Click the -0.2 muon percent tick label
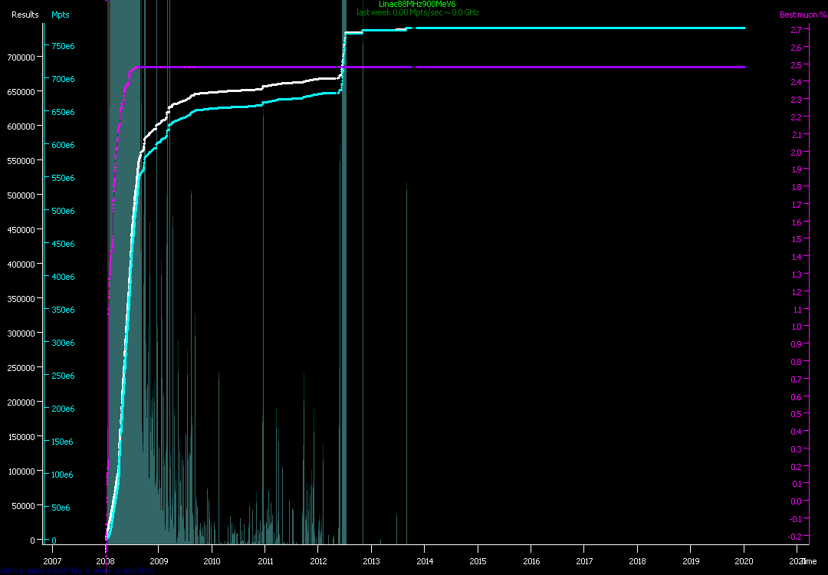This screenshot has width=828, height=575. [x=794, y=537]
